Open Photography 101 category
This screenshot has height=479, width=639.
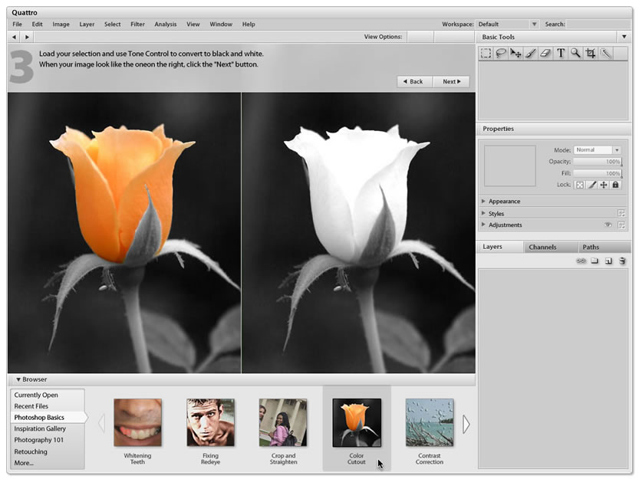[x=48, y=441]
